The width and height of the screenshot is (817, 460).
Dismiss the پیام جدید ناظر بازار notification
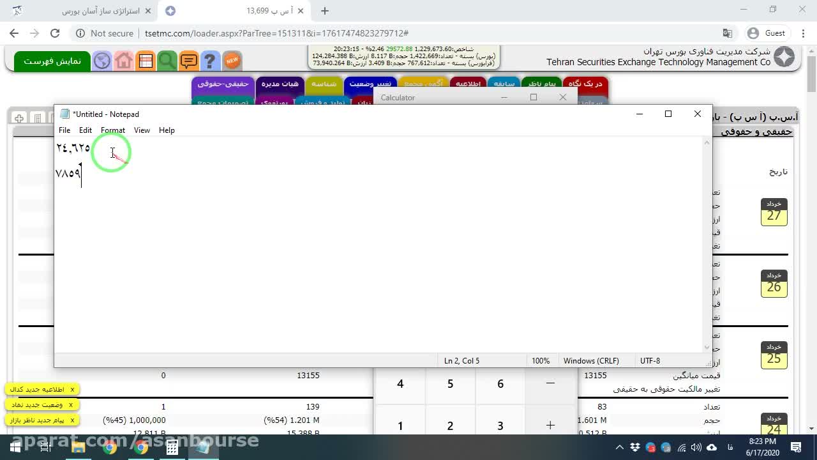(x=72, y=420)
